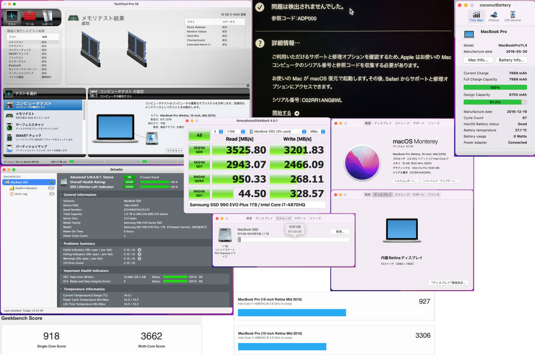Click the 管理... button in storage window
This screenshot has width=535, height=356.
coord(340,231)
